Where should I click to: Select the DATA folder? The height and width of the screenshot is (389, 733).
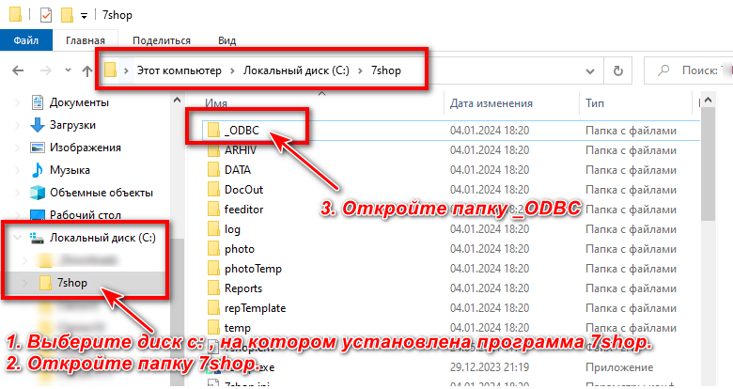pos(238,170)
